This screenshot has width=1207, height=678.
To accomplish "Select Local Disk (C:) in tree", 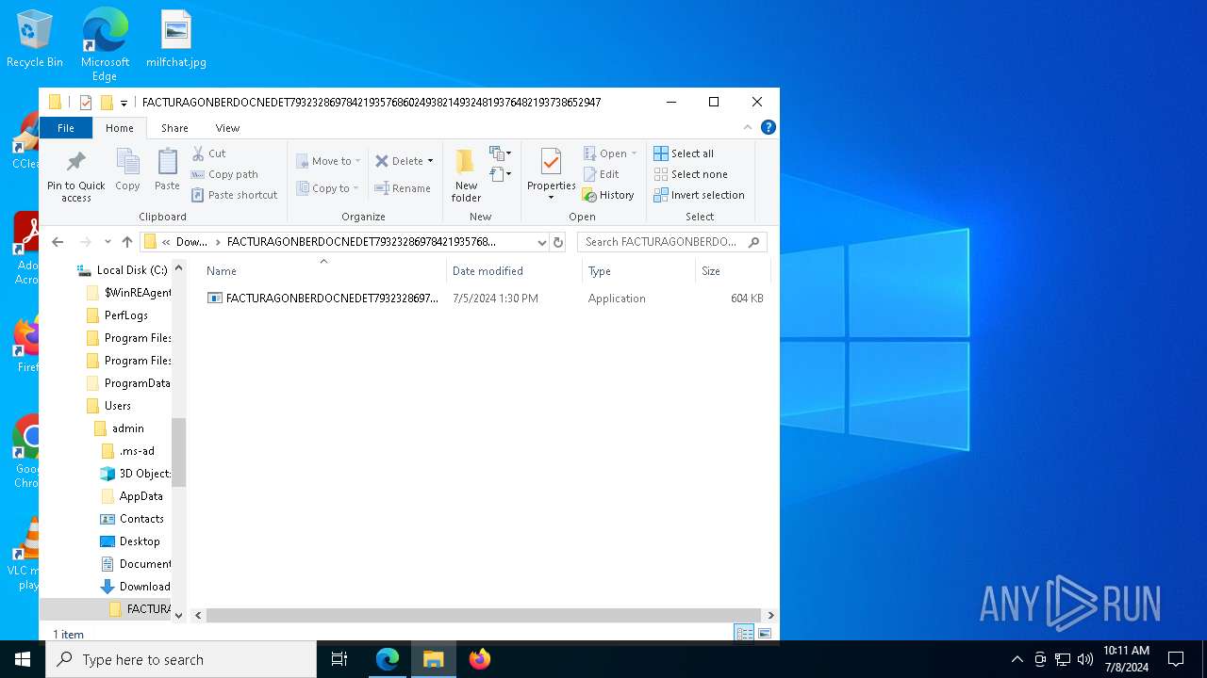I will (x=123, y=270).
